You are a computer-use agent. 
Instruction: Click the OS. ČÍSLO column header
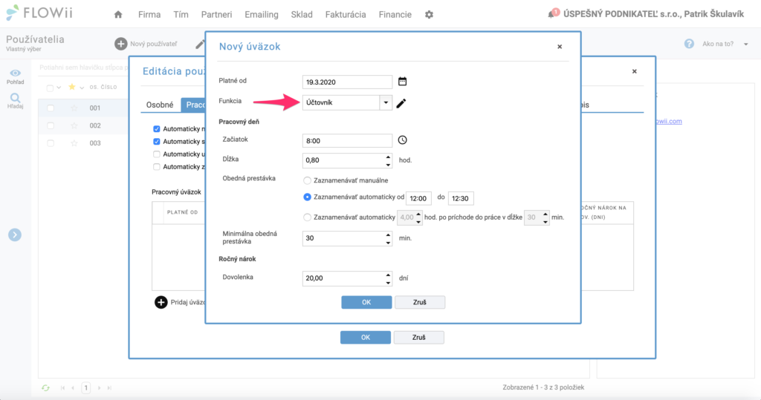point(103,88)
